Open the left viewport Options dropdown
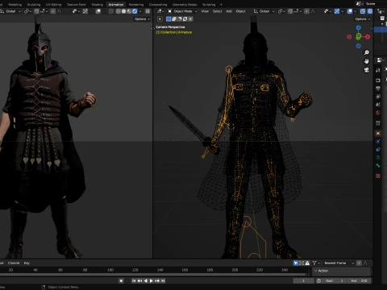Screen dimensions: 387x290 tap(142, 19)
